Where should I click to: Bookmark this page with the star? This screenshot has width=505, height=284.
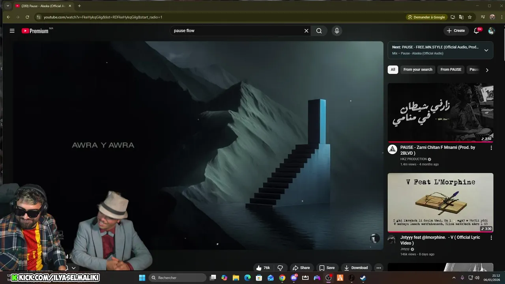469,17
